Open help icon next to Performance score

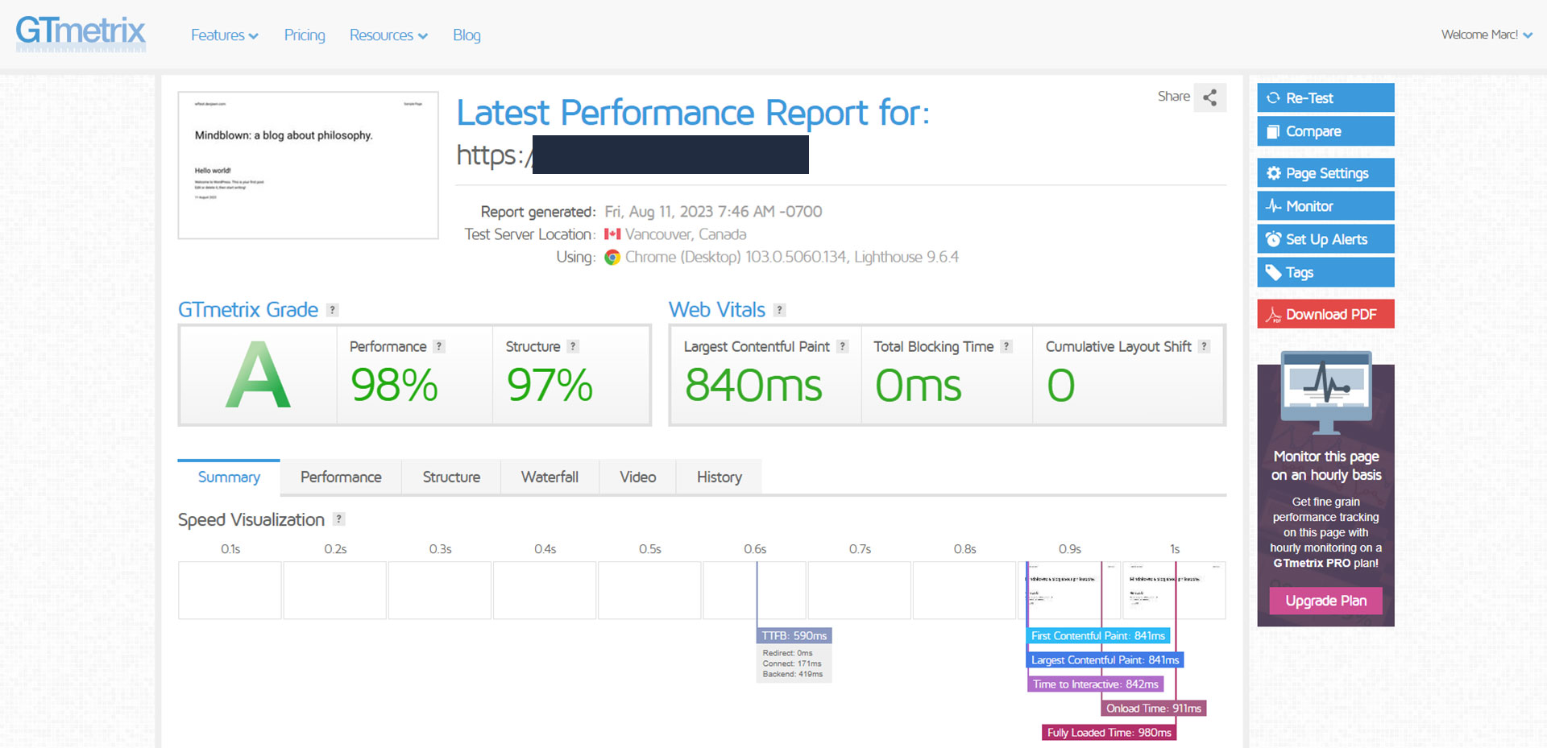(x=439, y=346)
